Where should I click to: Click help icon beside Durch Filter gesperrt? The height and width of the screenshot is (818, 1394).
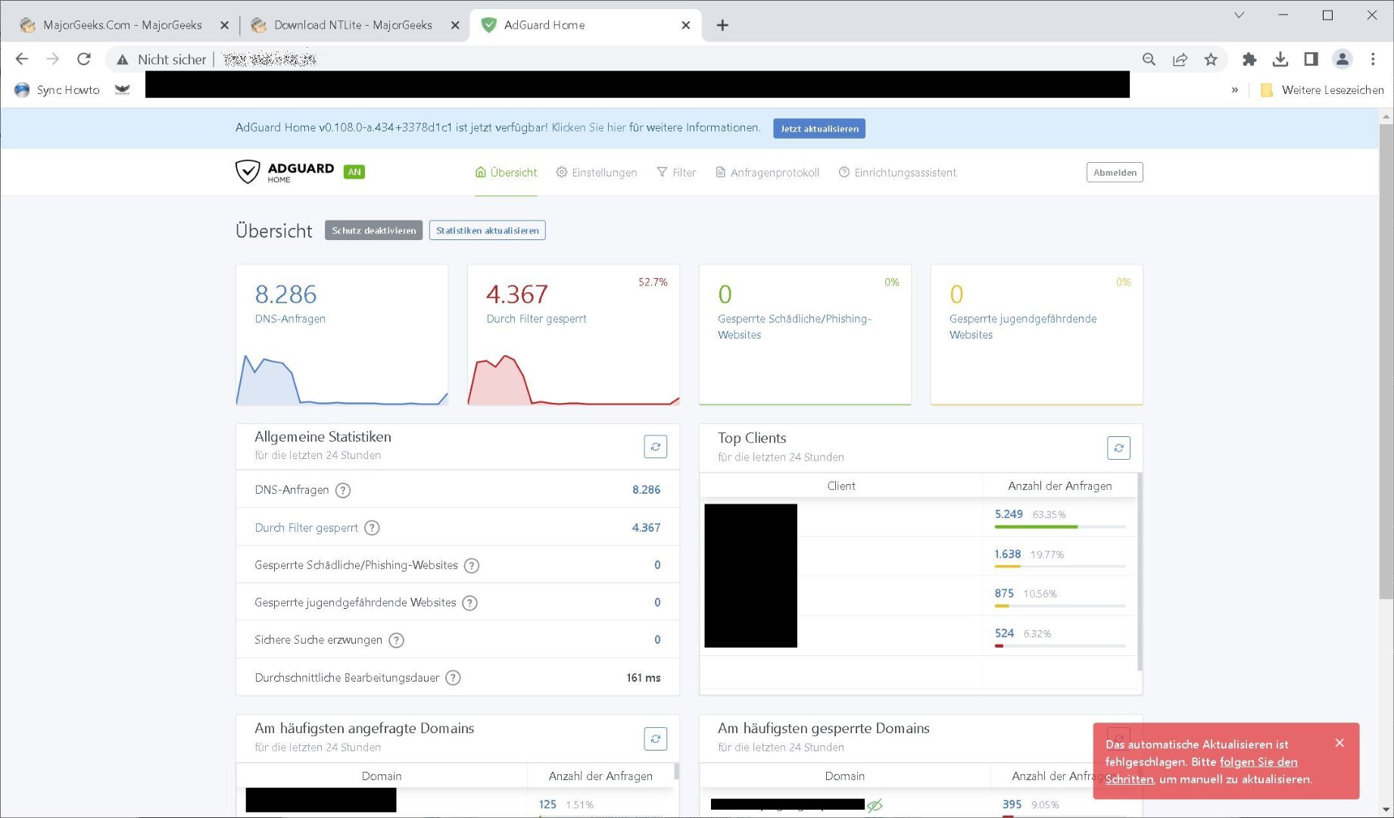point(372,528)
